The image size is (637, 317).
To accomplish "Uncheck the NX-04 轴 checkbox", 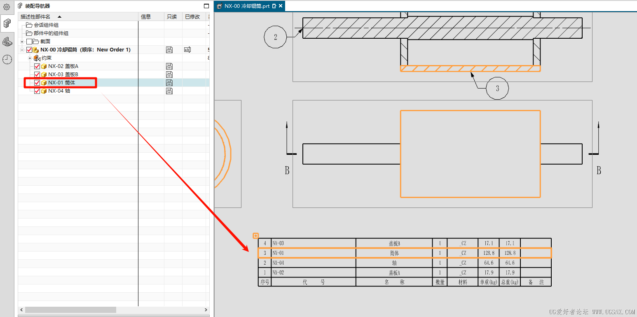I will tap(37, 91).
